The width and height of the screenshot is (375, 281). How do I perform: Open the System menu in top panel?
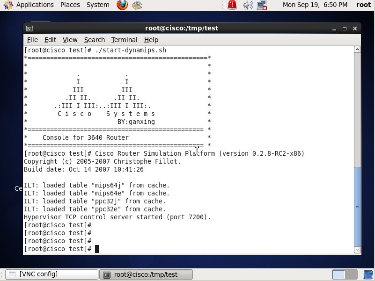[x=98, y=5]
